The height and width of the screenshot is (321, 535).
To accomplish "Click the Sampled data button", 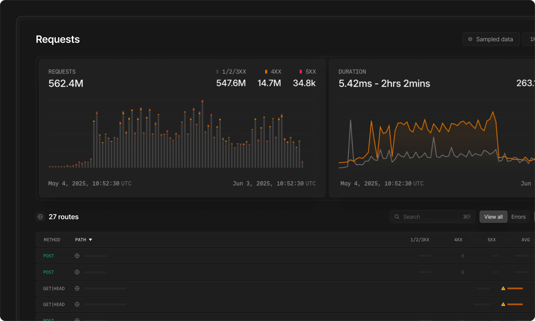I will (x=491, y=39).
